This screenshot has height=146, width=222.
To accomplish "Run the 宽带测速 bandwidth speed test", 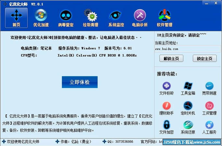I will (209, 89).
